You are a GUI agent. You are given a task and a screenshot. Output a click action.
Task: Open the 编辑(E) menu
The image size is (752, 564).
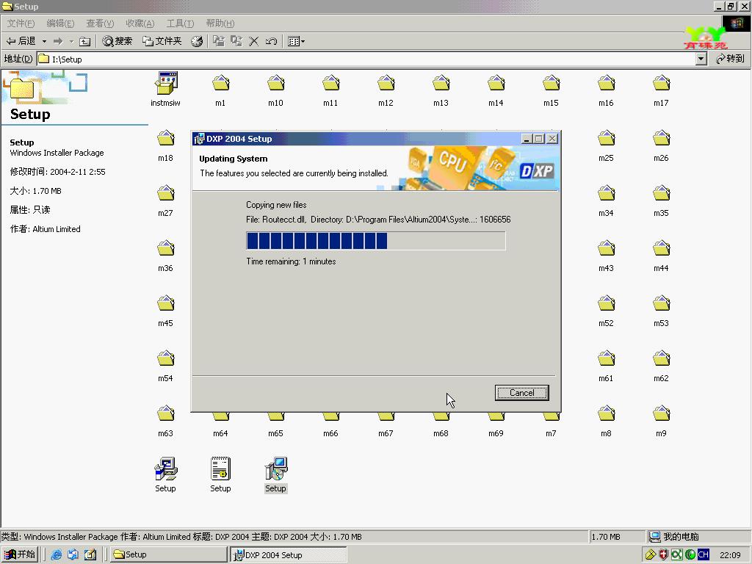point(60,23)
